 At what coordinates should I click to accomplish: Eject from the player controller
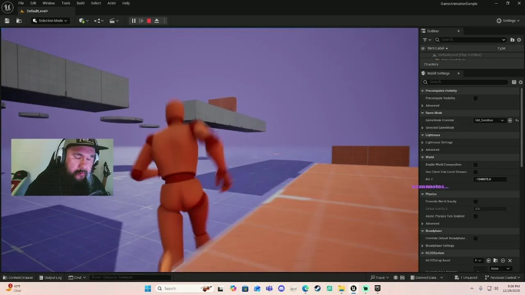point(157,20)
